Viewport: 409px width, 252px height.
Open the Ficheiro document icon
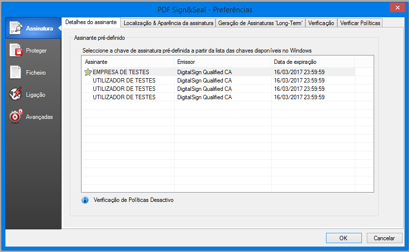point(15,72)
